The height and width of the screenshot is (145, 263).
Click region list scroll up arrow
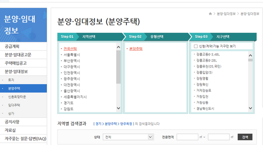pyautogui.click(x=118, y=47)
